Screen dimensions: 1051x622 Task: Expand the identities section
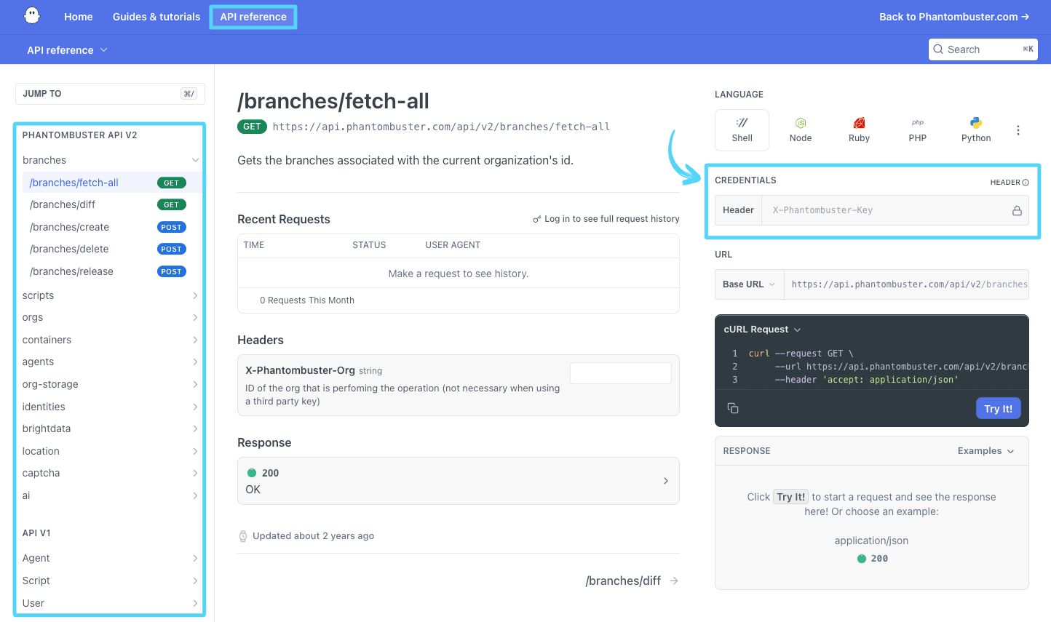(x=195, y=407)
